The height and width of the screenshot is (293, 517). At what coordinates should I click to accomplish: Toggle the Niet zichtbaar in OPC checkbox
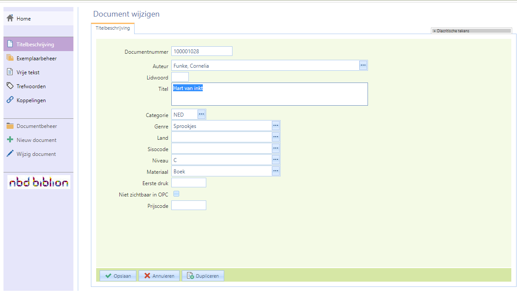(x=177, y=194)
